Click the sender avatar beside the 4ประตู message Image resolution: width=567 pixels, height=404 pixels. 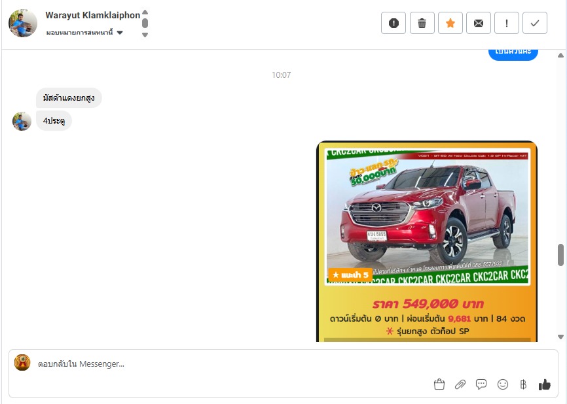coord(22,122)
